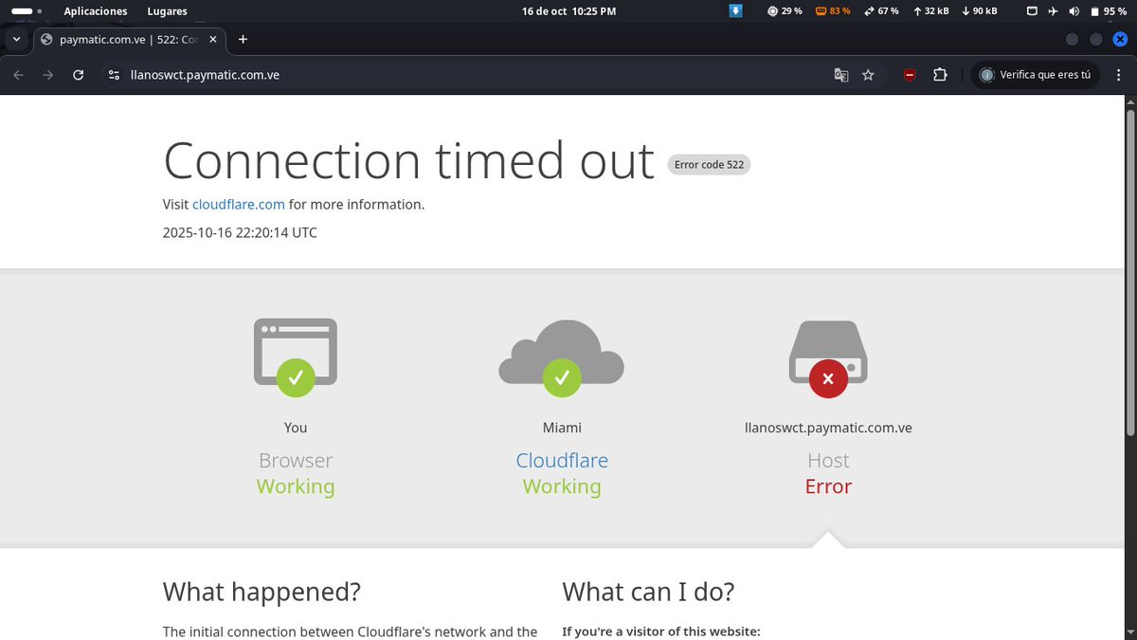Open the cloudflare.com link
Viewport: 1137px width, 640px height.
[239, 204]
